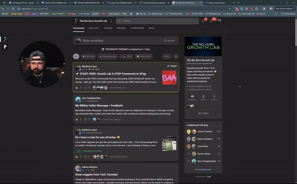
Task: Open Denise Abreu leaderboard entry
Action: (x=203, y=154)
